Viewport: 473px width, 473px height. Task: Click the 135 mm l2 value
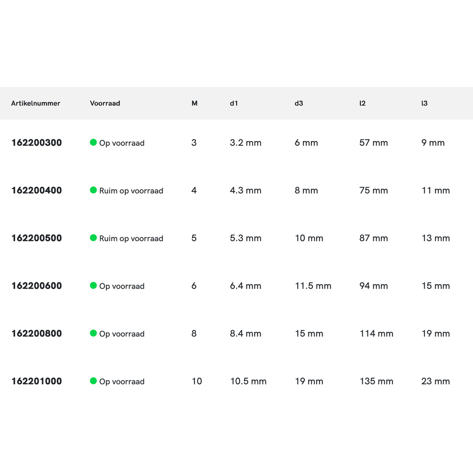tap(377, 381)
